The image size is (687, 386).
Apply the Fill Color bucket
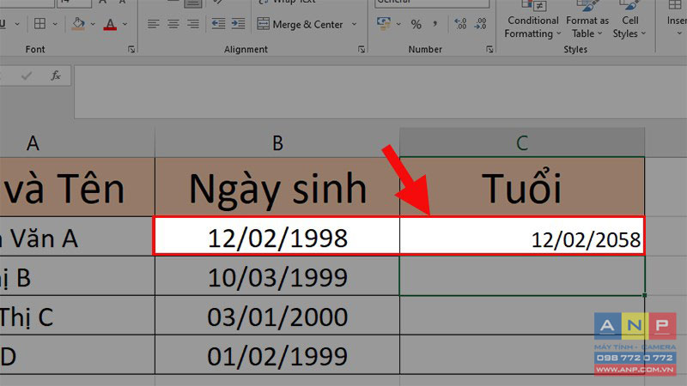click(x=78, y=24)
